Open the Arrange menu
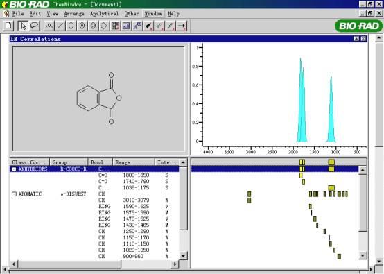384x274 pixels. coord(74,14)
